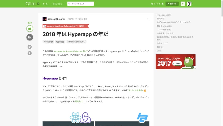223x126 pixels.
Task: Expand the arrow beside user avatar
Action: (x=193, y=4)
